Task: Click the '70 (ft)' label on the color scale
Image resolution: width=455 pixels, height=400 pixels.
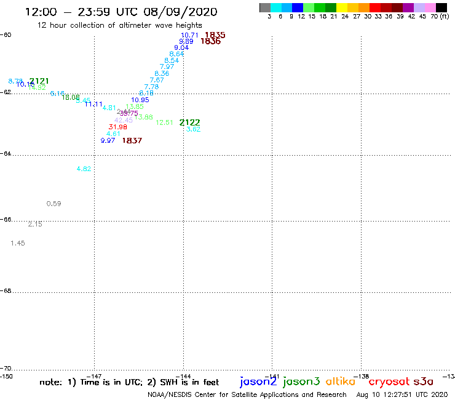Action: tap(440, 17)
